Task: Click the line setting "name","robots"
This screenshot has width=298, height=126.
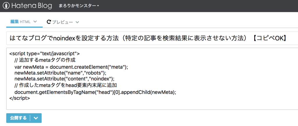Action: click(x=60, y=73)
